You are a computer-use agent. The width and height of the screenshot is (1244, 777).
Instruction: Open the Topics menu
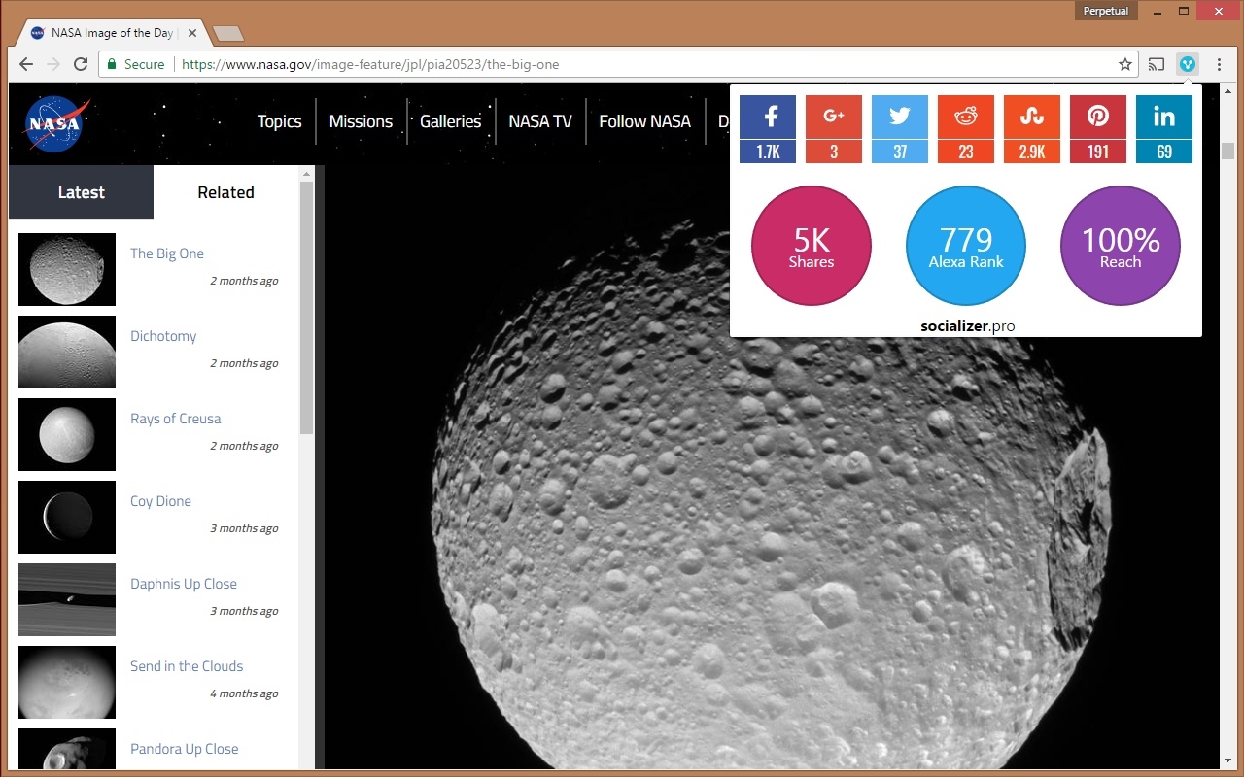[279, 121]
